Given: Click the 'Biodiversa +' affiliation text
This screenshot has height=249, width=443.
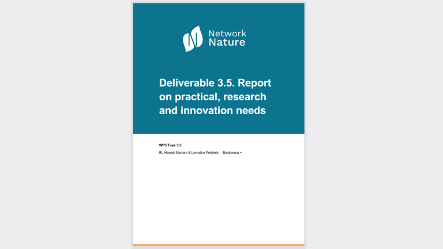Looking at the screenshot, I should 232,152.
